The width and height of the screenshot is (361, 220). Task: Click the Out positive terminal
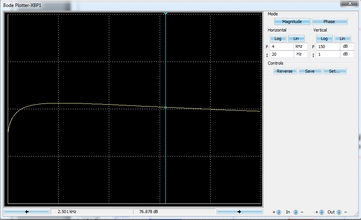point(322,212)
